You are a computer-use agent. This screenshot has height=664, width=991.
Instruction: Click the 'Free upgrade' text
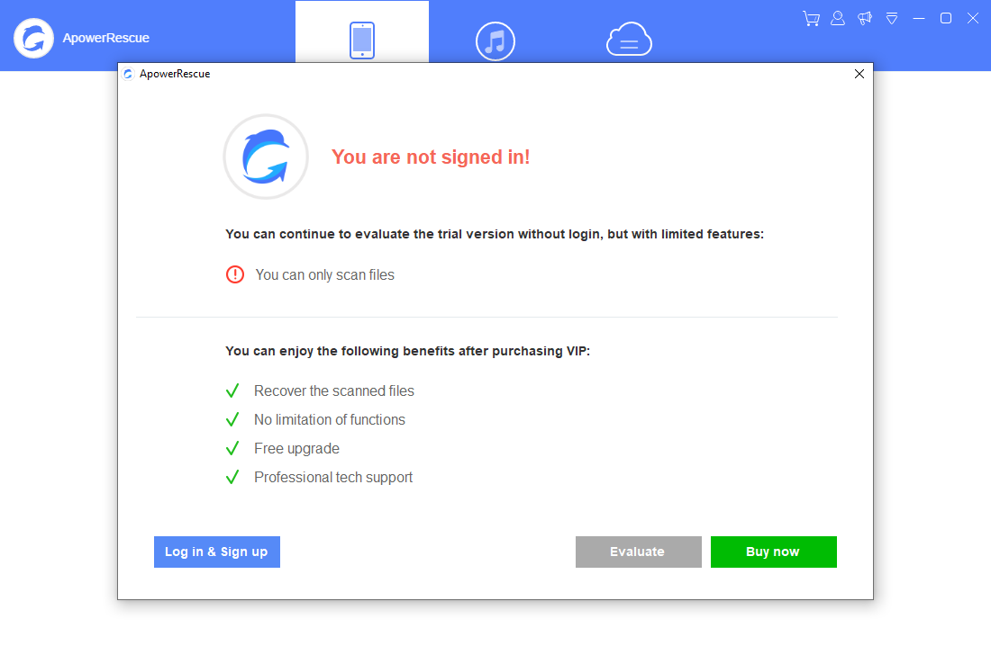tap(296, 449)
